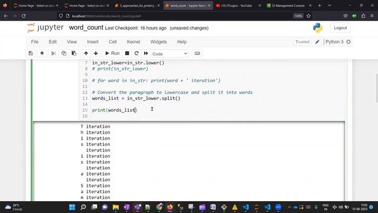Open the File menu
Image resolution: width=378 pixels, height=213 pixels.
click(x=35, y=42)
